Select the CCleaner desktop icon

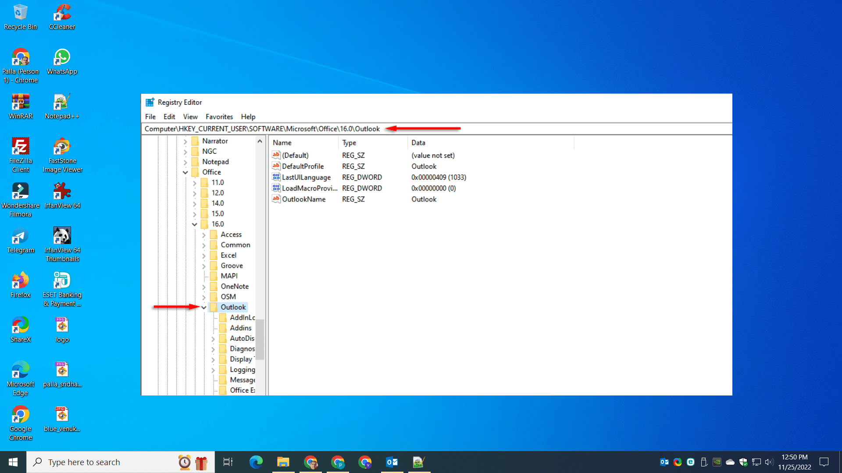coord(62,18)
